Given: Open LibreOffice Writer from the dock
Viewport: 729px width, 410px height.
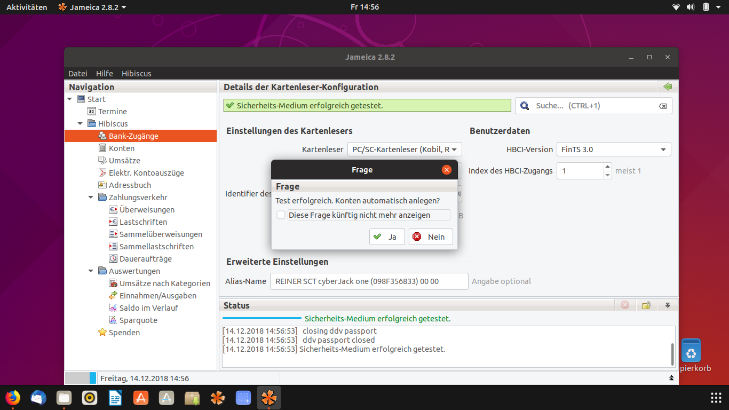Looking at the screenshot, I should (115, 398).
